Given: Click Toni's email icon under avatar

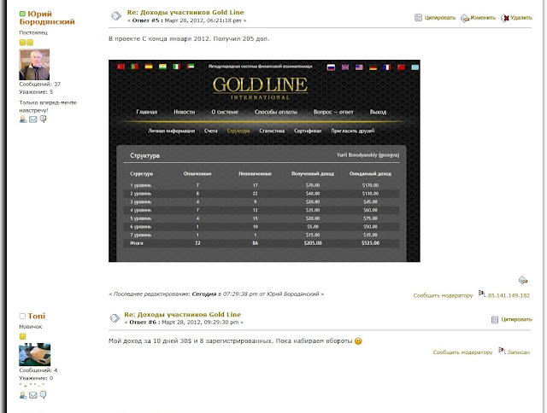Looking at the screenshot, I should pyautogui.click(x=32, y=395).
